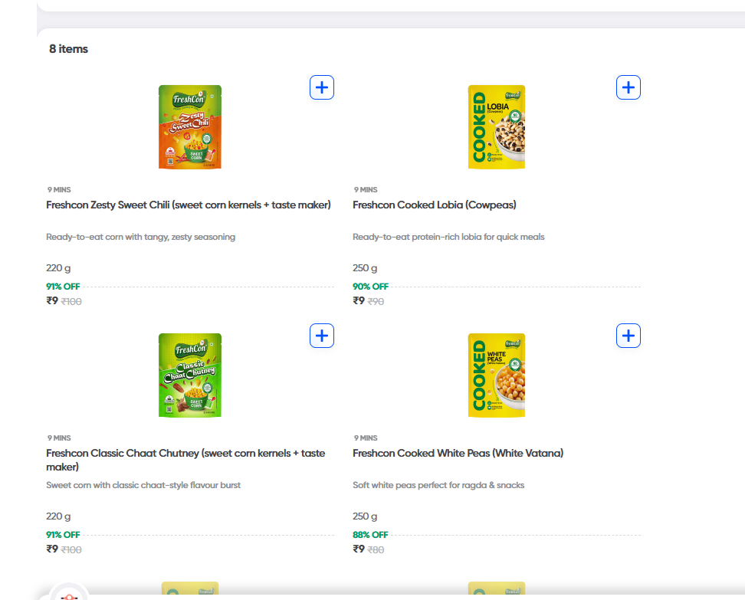The image size is (745, 600).
Task: Click the add (+) icon for Classic Chaat Chutney
Action: click(321, 336)
